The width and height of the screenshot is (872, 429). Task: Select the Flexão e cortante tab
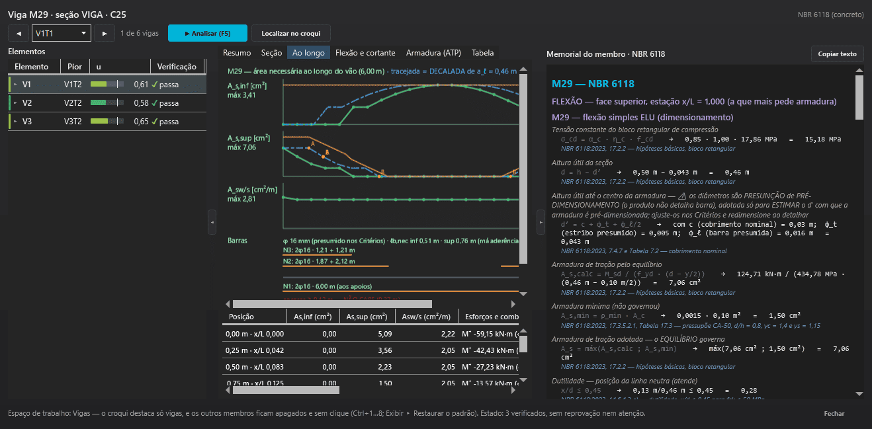(x=365, y=53)
